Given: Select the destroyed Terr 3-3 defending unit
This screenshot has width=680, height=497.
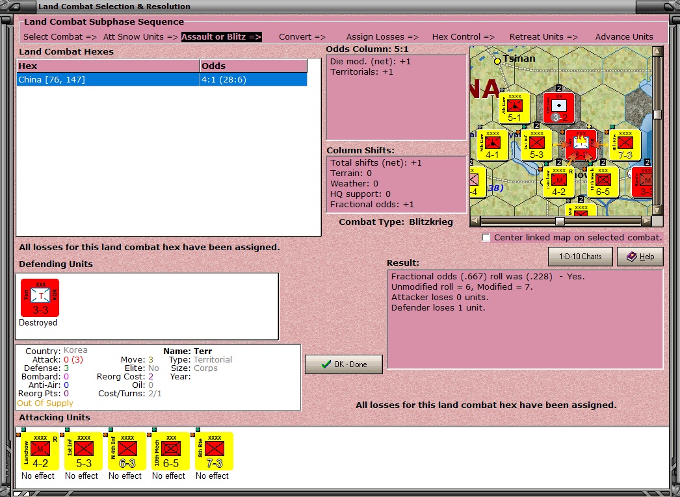Looking at the screenshot, I should pyautogui.click(x=40, y=298).
